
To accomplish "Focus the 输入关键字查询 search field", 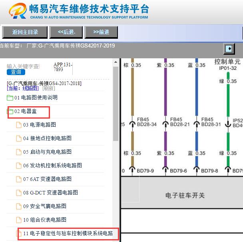I will click(x=23, y=66).
